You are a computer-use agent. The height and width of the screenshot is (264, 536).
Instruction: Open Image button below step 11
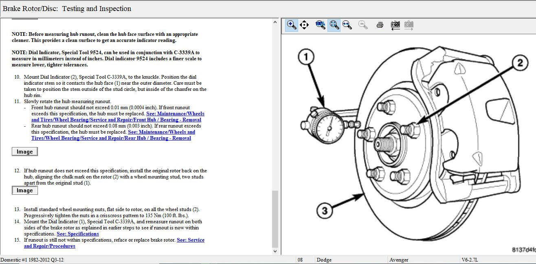pos(24,152)
